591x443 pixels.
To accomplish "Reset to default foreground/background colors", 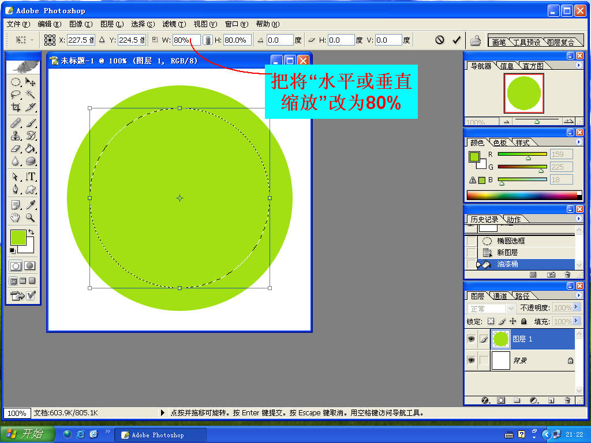I will coord(13,250).
